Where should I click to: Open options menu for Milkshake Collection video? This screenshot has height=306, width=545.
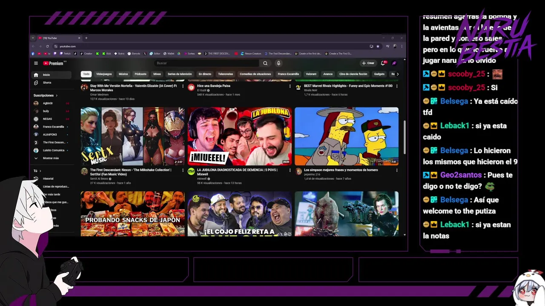tap(183, 170)
